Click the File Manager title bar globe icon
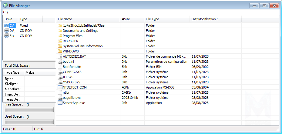This screenshot has height=134, width=282. pyautogui.click(x=5, y=5)
